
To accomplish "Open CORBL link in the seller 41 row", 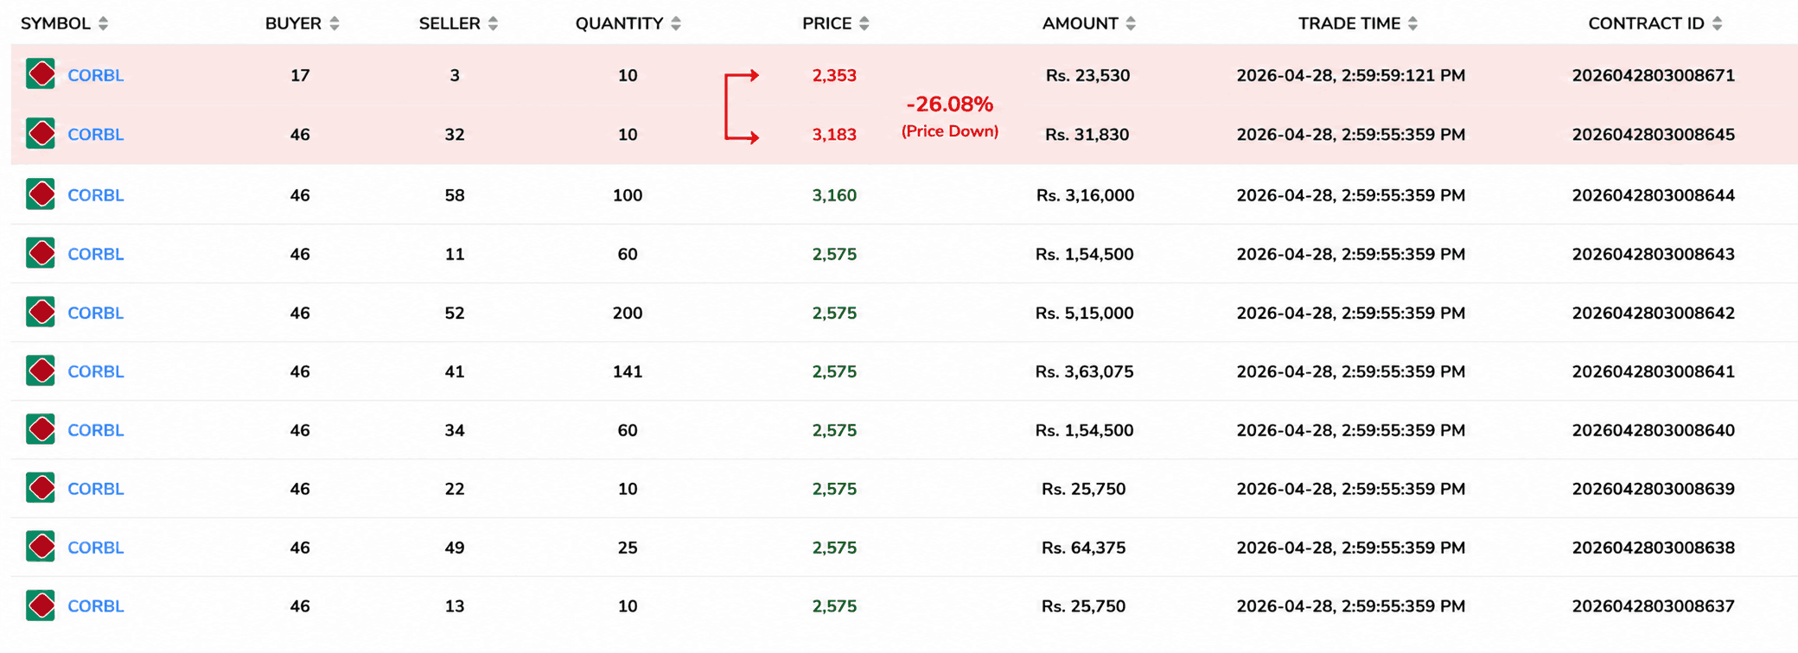I will (96, 371).
